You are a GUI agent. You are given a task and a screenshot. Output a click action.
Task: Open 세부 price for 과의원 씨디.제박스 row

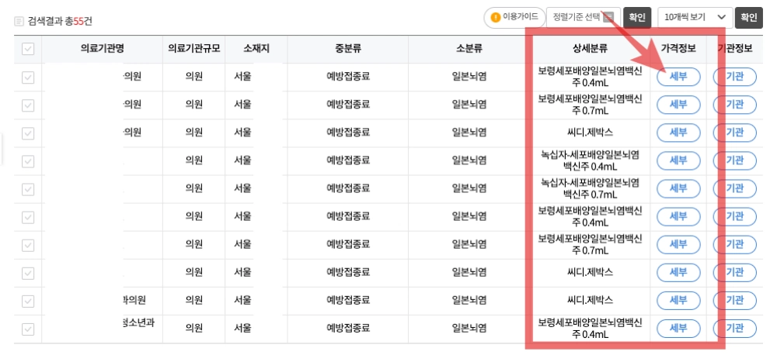tap(678, 300)
